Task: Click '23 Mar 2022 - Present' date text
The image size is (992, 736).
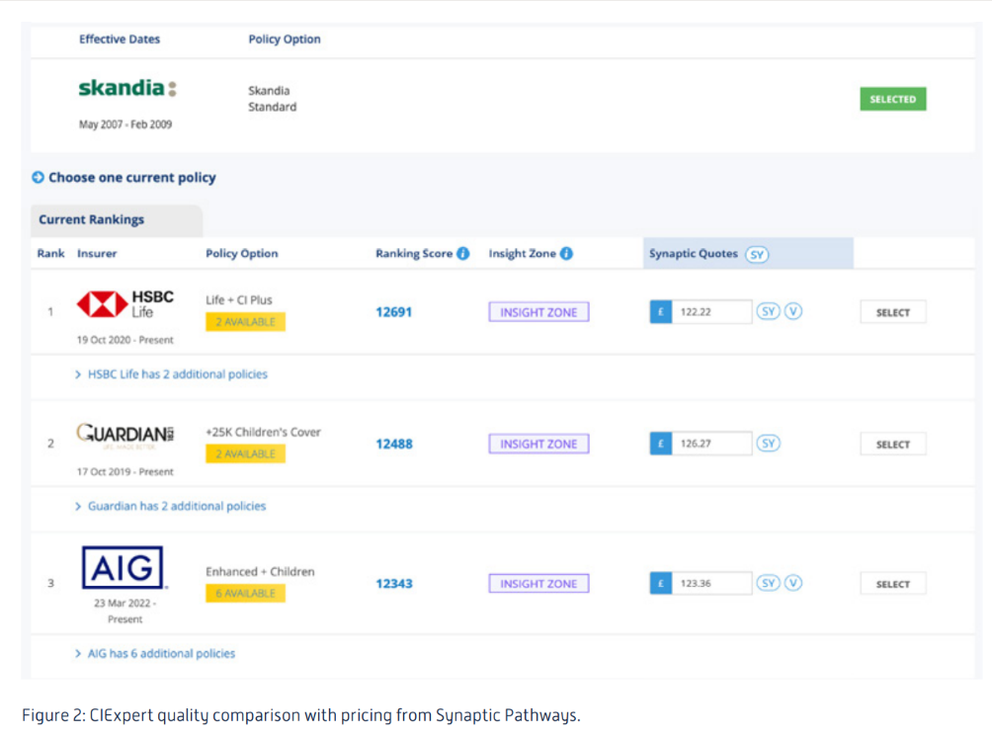Action: click(124, 611)
